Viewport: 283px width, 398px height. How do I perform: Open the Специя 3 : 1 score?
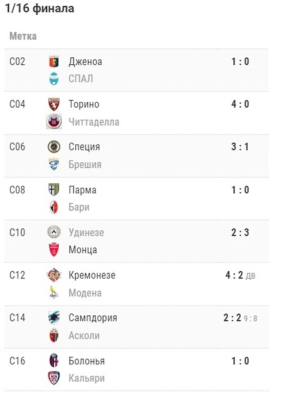pos(240,147)
